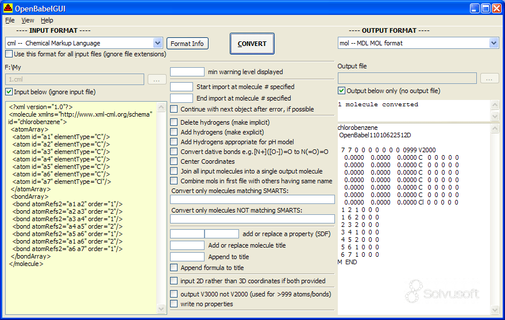
Task: Click the CONVERT button
Action: (x=252, y=44)
